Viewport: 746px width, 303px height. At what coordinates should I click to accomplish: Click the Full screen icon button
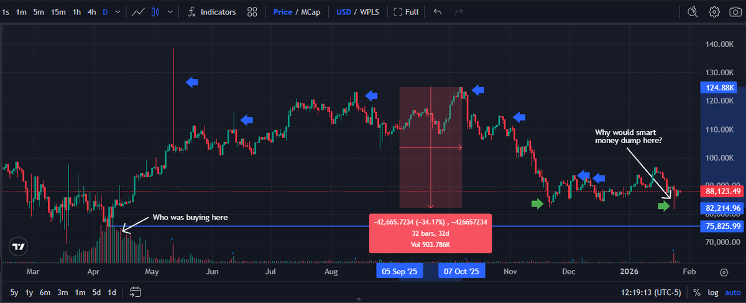pyautogui.click(x=405, y=12)
